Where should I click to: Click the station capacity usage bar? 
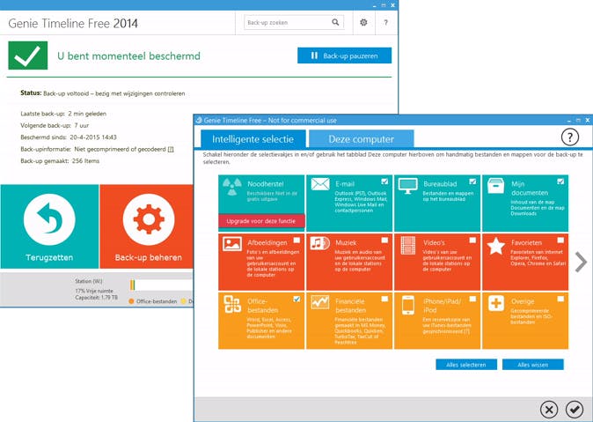pos(162,285)
